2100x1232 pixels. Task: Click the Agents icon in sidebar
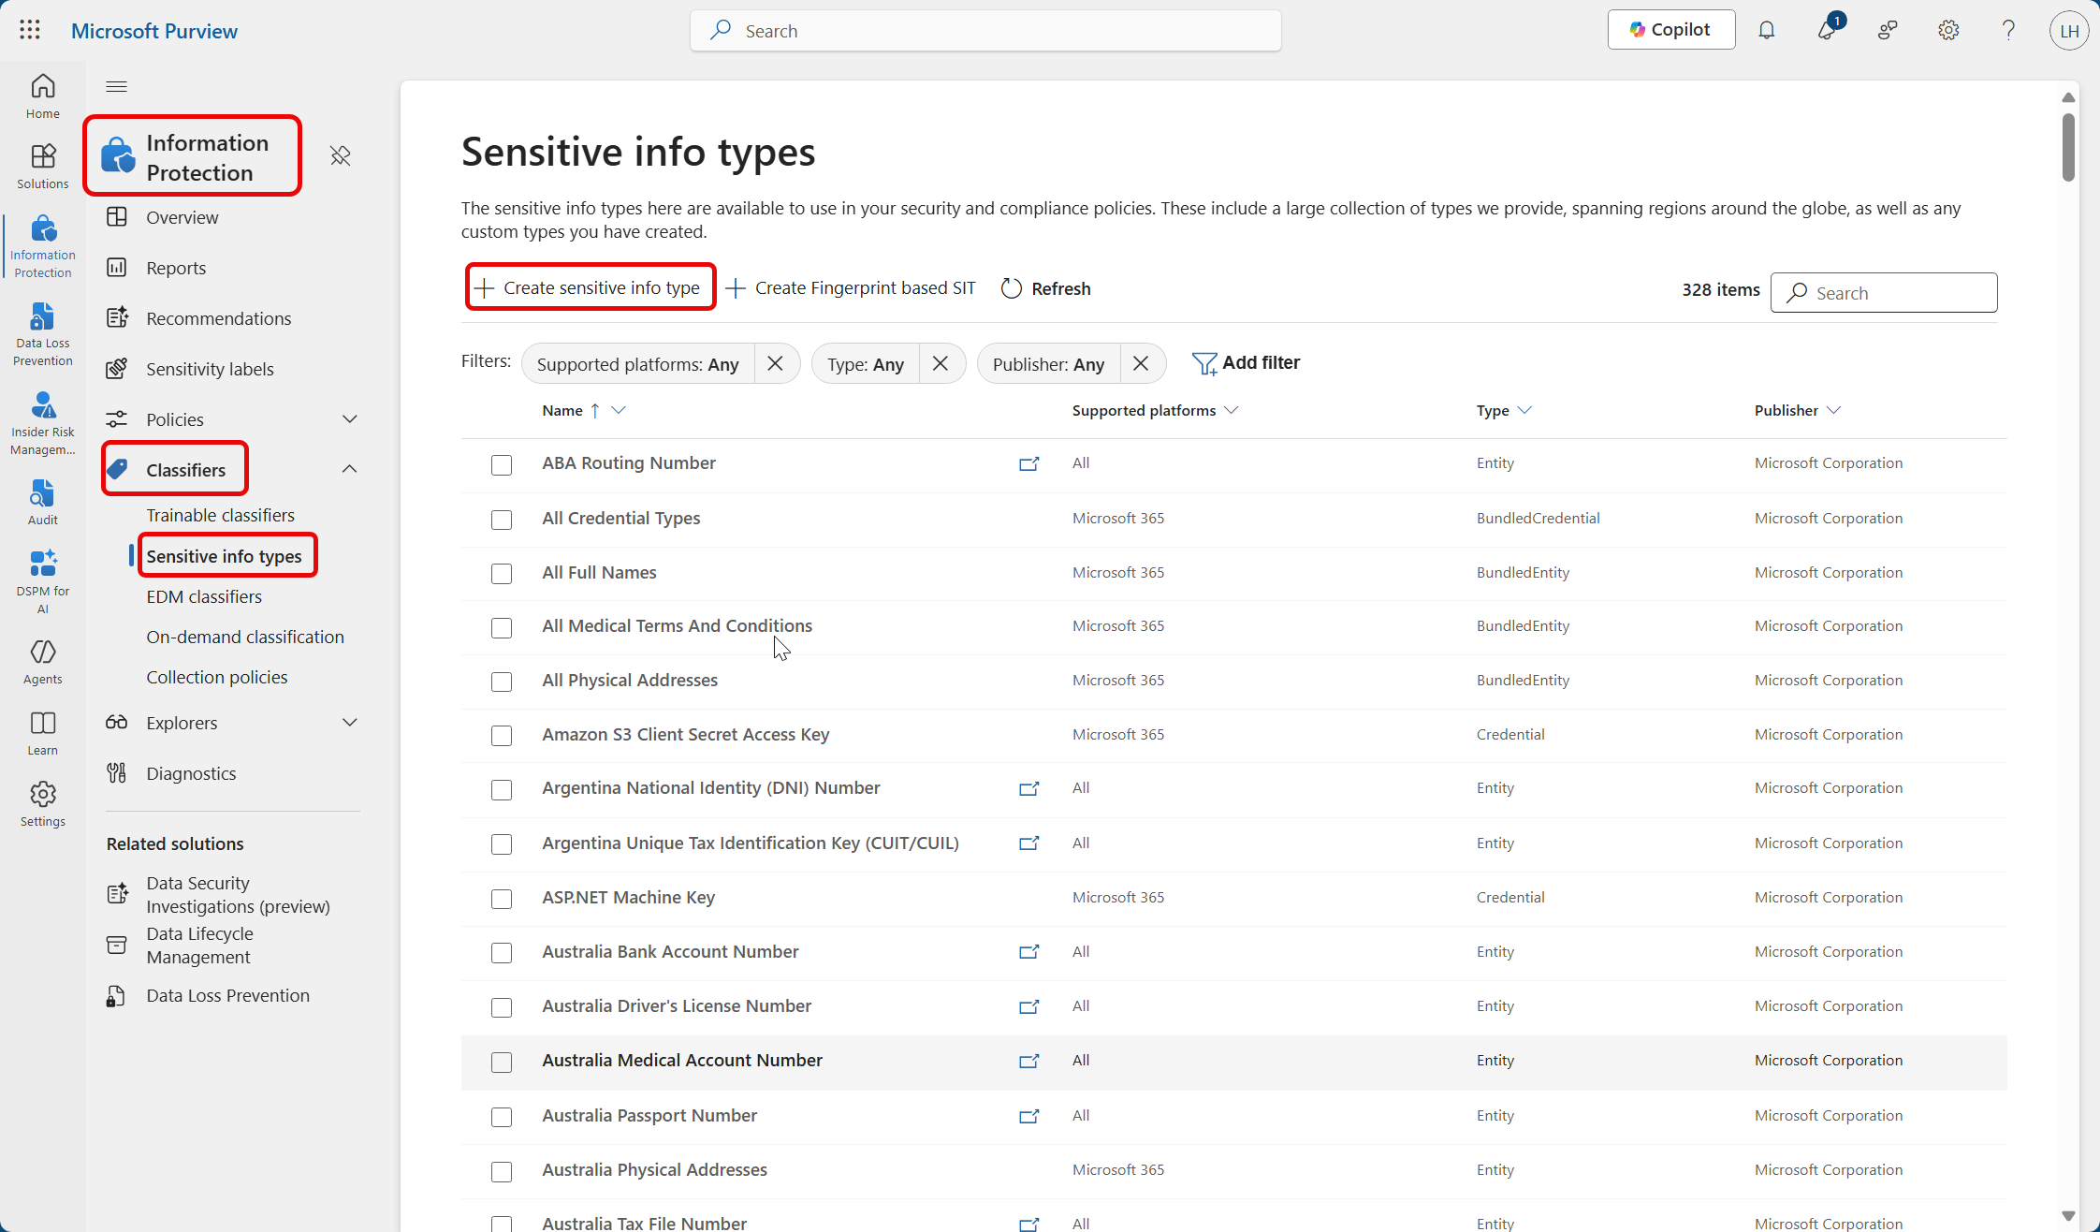(42, 661)
